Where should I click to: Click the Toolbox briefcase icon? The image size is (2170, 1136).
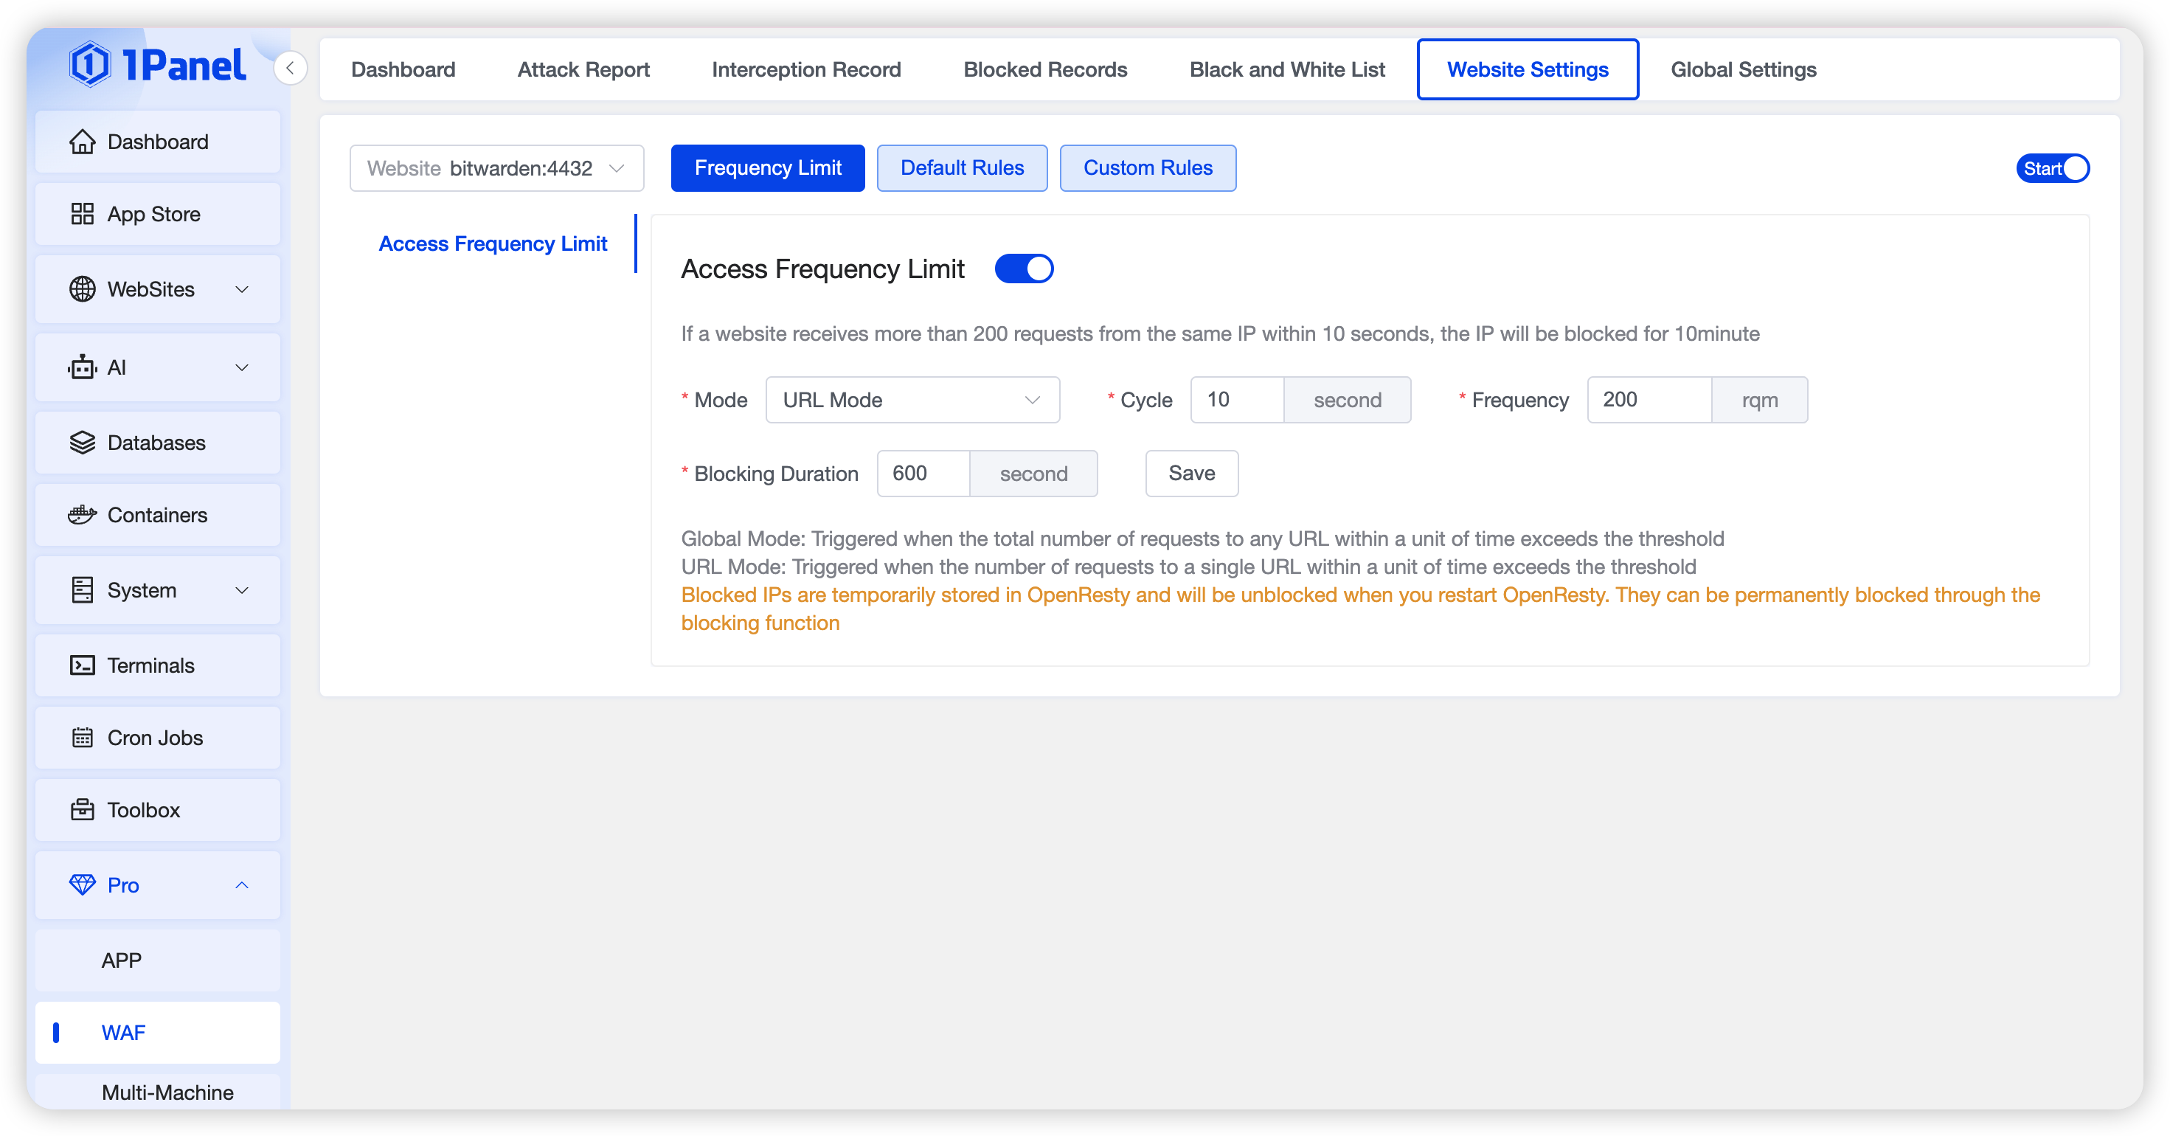click(x=82, y=810)
